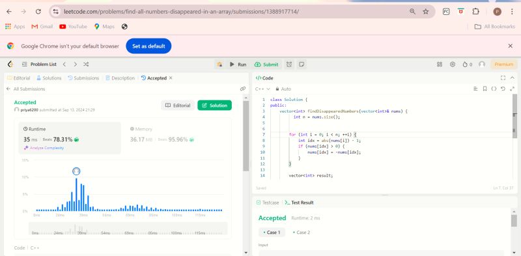
Task: Close the Accepted tab
Action: click(171, 78)
